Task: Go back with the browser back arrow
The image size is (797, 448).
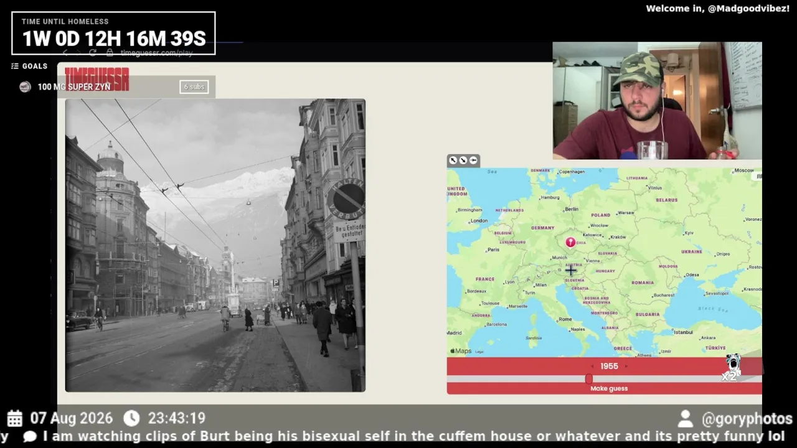Action: 65,53
